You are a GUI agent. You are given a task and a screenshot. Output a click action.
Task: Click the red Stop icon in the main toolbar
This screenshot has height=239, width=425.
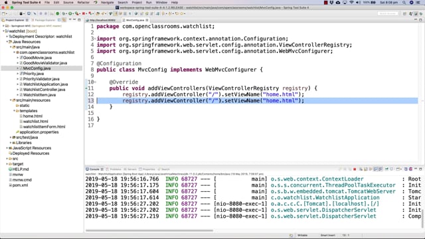coord(84,13)
